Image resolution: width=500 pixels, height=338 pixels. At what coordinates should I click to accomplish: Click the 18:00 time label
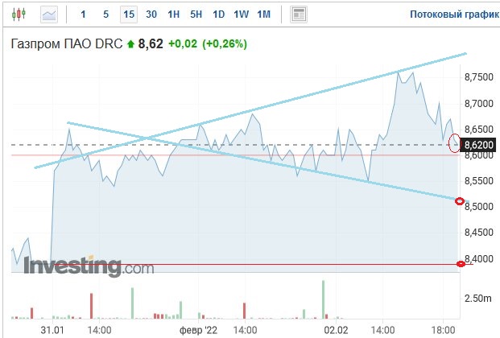[x=443, y=330]
